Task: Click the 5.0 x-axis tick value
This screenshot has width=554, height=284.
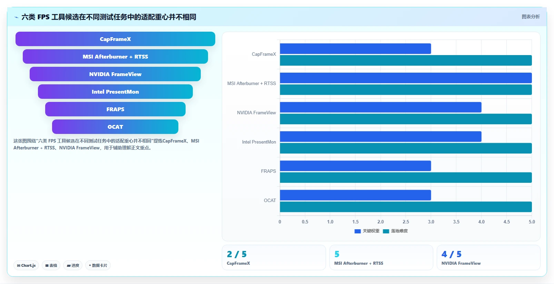Action: (x=532, y=222)
